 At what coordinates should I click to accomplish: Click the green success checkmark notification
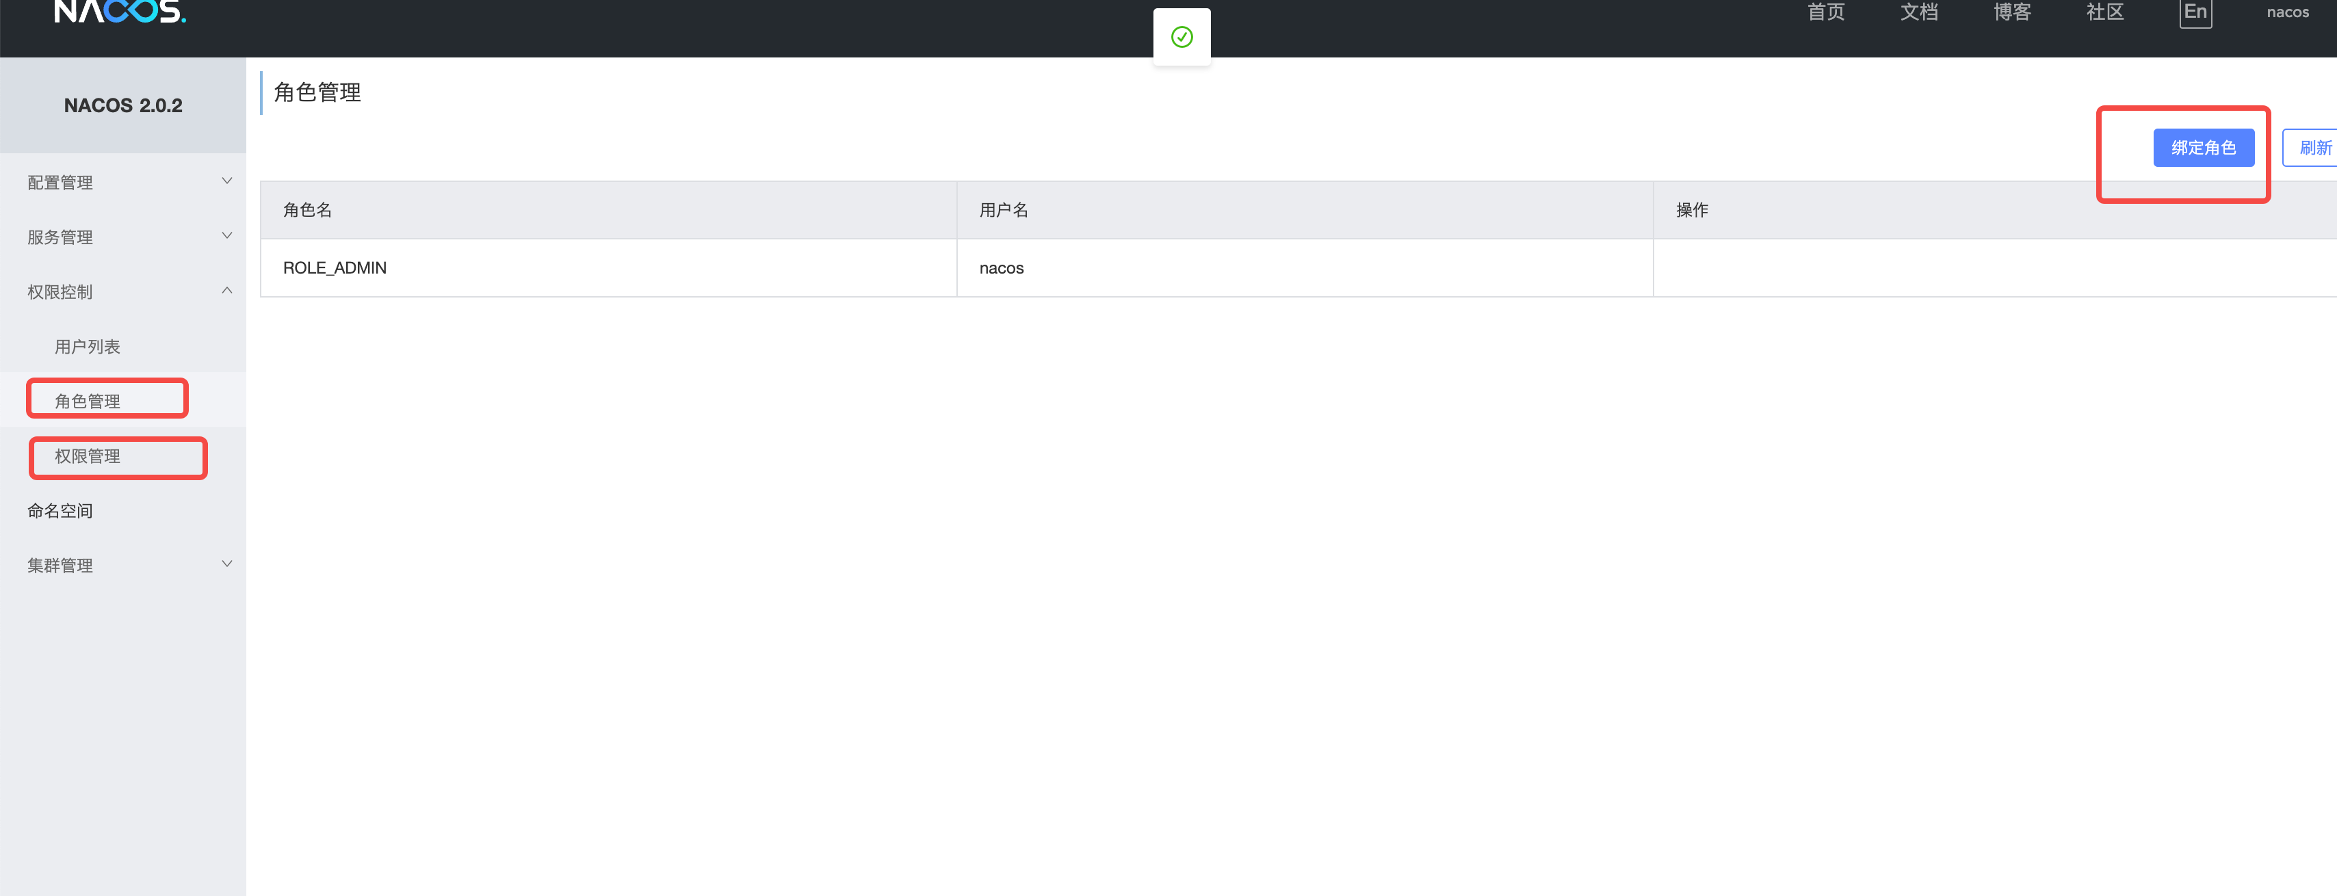click(1181, 37)
